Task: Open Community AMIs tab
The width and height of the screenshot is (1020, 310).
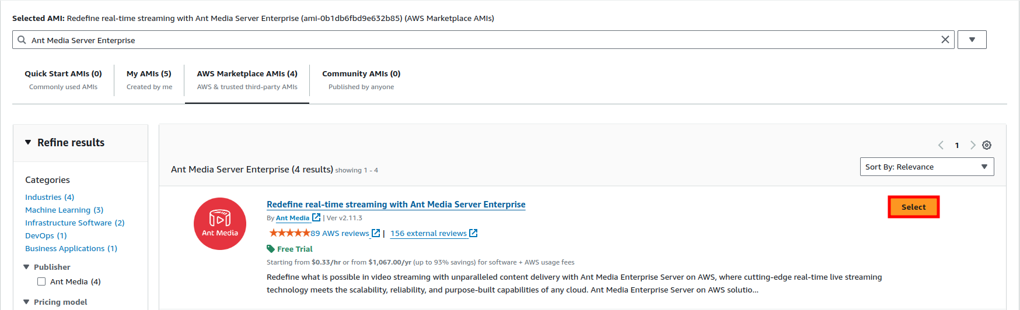Action: coord(361,80)
